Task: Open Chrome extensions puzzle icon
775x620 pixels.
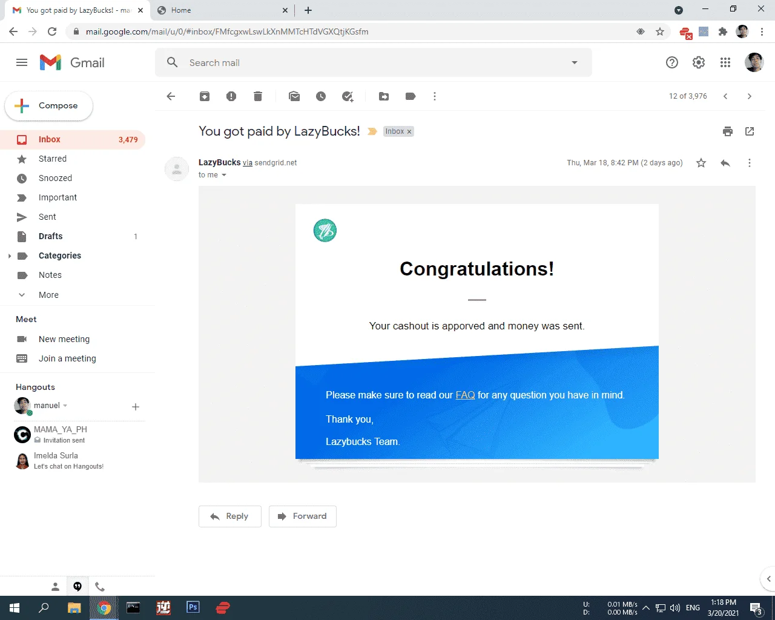Action: (x=722, y=31)
